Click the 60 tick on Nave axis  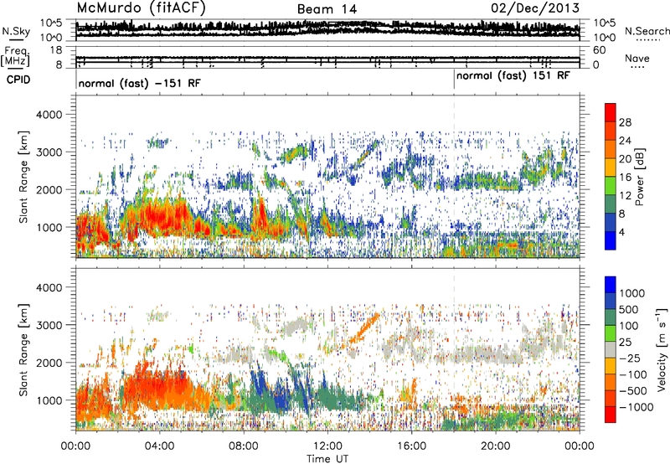tap(600, 50)
